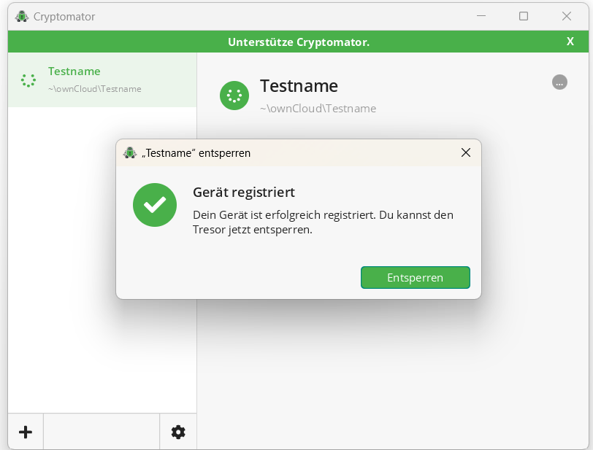Open the Unterstütze Cryptomator donation link
The height and width of the screenshot is (450, 593).
[x=299, y=42]
